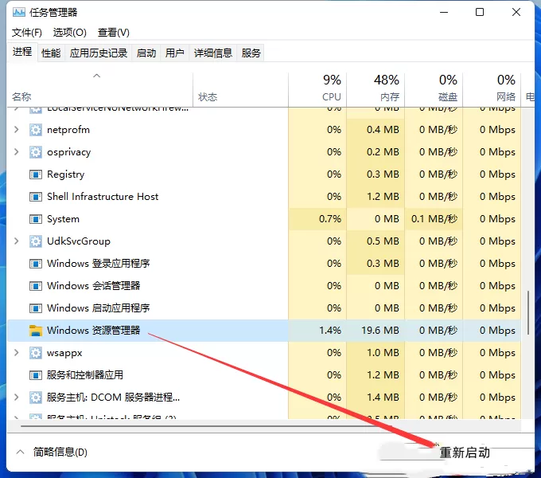Click the wsappx gear icon
Image resolution: width=541 pixels, height=478 pixels.
coord(36,353)
